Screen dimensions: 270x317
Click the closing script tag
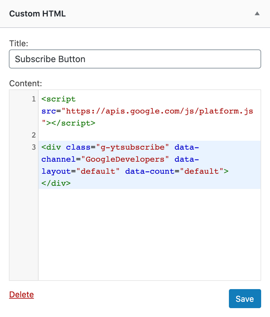tap(73, 123)
